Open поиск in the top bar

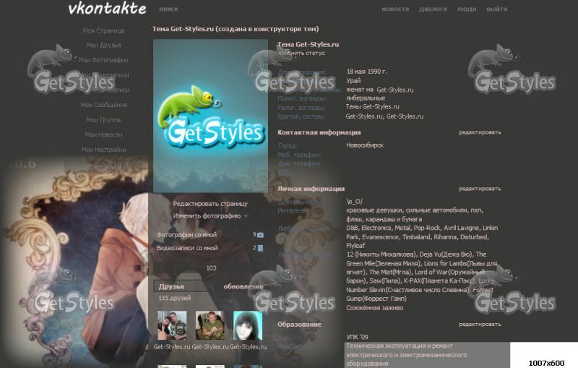168,9
